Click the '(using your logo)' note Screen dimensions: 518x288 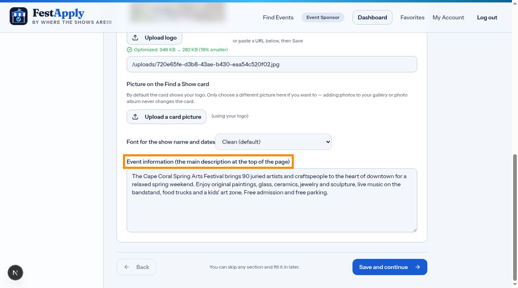[x=230, y=116]
